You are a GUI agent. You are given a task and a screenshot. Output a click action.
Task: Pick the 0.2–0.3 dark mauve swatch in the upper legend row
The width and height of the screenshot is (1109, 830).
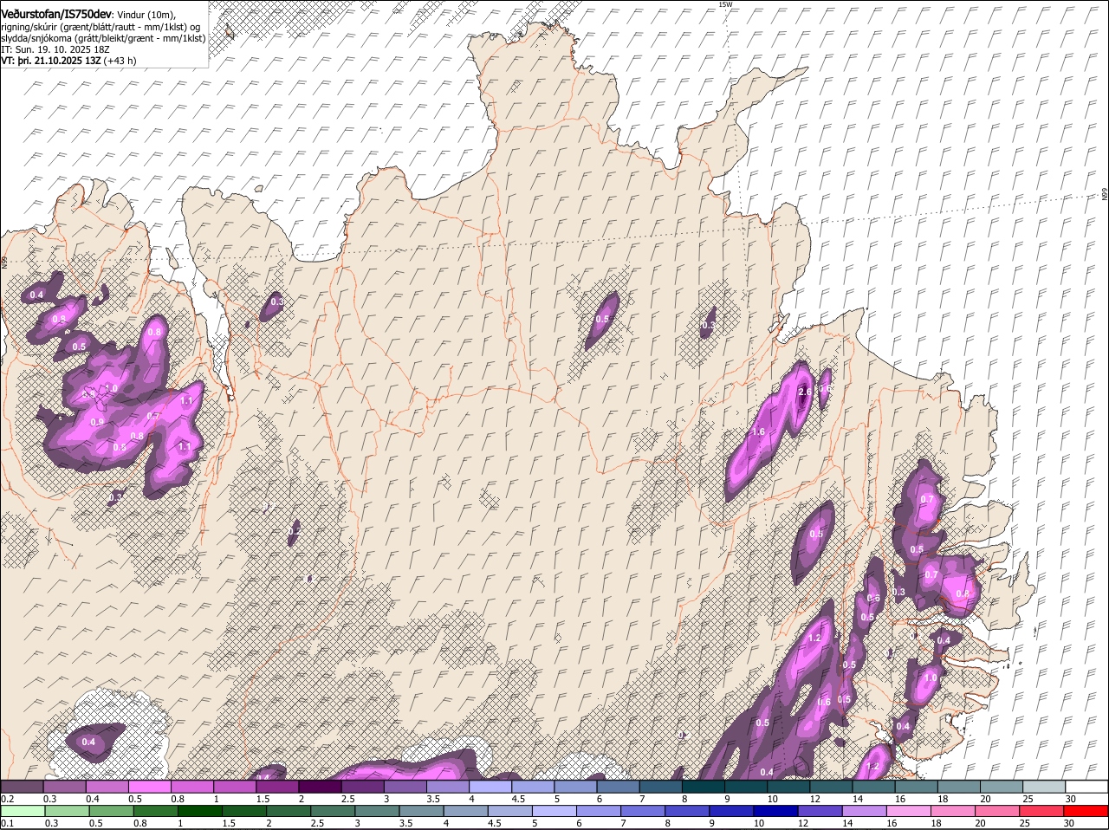[x=23, y=787]
